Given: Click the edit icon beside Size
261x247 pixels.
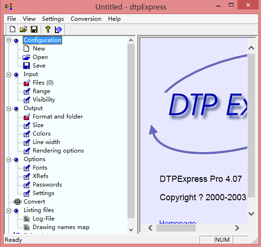Looking at the screenshot, I should pos(27,125).
